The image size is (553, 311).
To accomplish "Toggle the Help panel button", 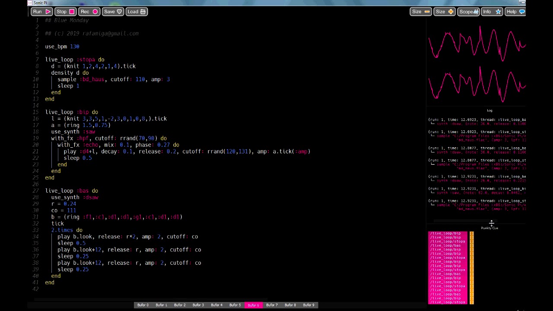I will click(515, 12).
